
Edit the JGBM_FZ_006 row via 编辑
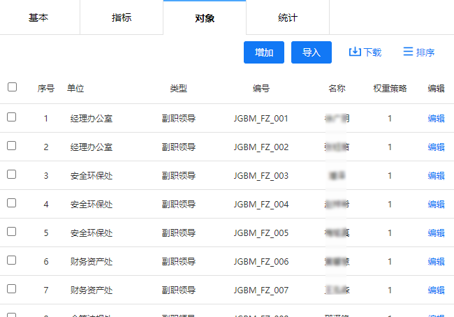click(x=436, y=262)
